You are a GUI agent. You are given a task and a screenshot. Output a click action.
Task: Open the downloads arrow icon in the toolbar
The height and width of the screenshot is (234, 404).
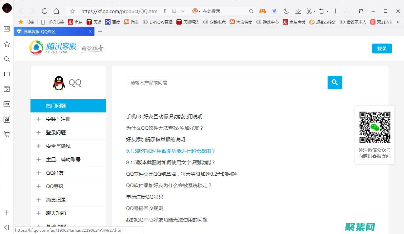298,11
